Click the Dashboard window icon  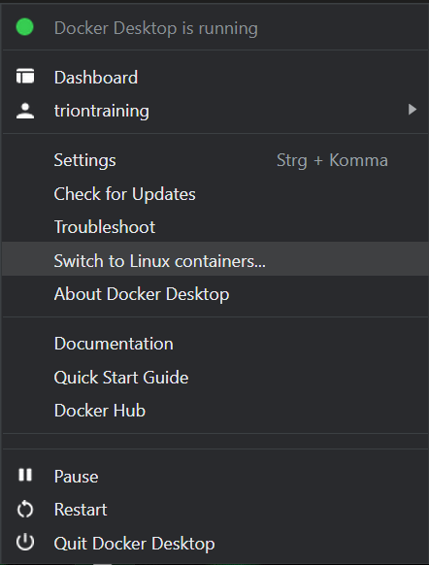tap(25, 77)
